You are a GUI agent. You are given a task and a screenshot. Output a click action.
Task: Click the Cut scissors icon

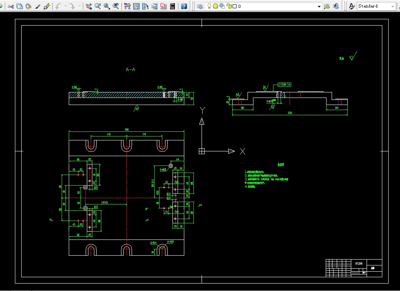pos(11,6)
